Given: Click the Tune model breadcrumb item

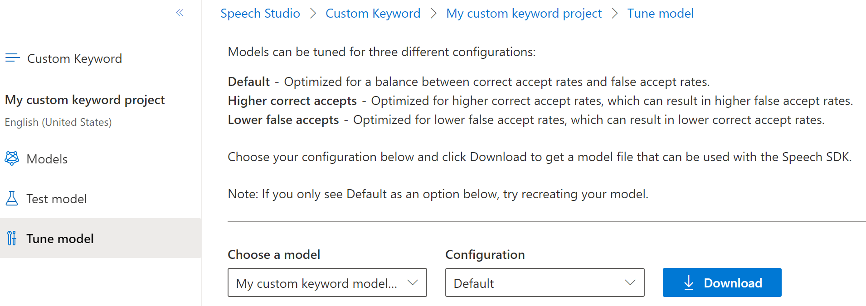Looking at the screenshot, I should click(x=660, y=13).
